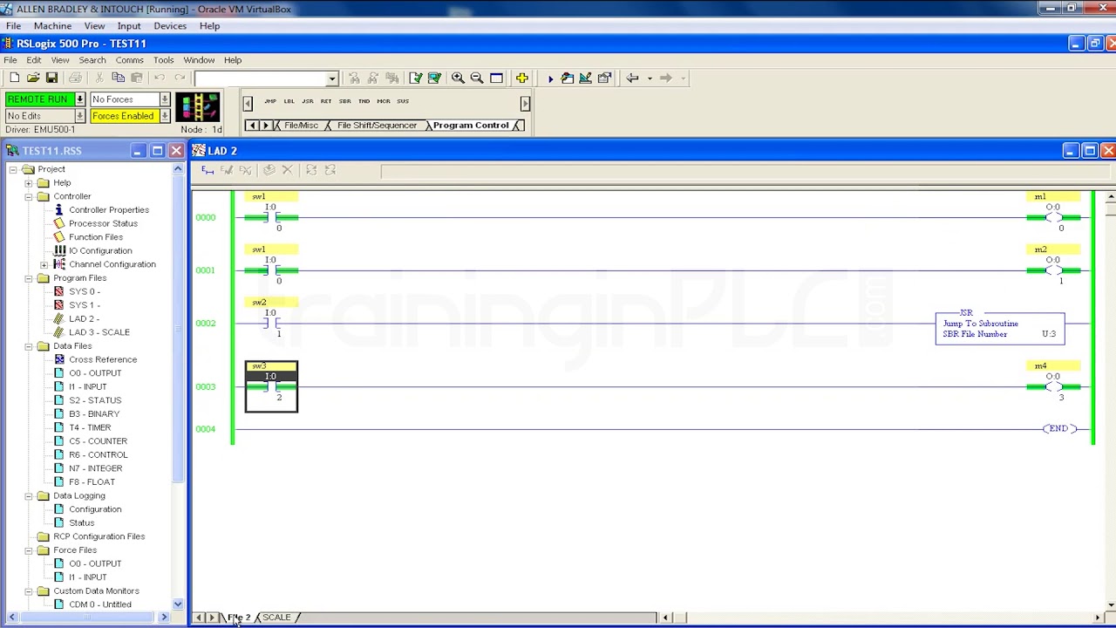Click the Zoom Out magnifier icon
Viewport: 1116px width, 628px height.
(477, 78)
